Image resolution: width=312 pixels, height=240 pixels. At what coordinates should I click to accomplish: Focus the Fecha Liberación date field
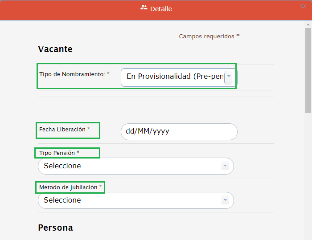coord(179,131)
